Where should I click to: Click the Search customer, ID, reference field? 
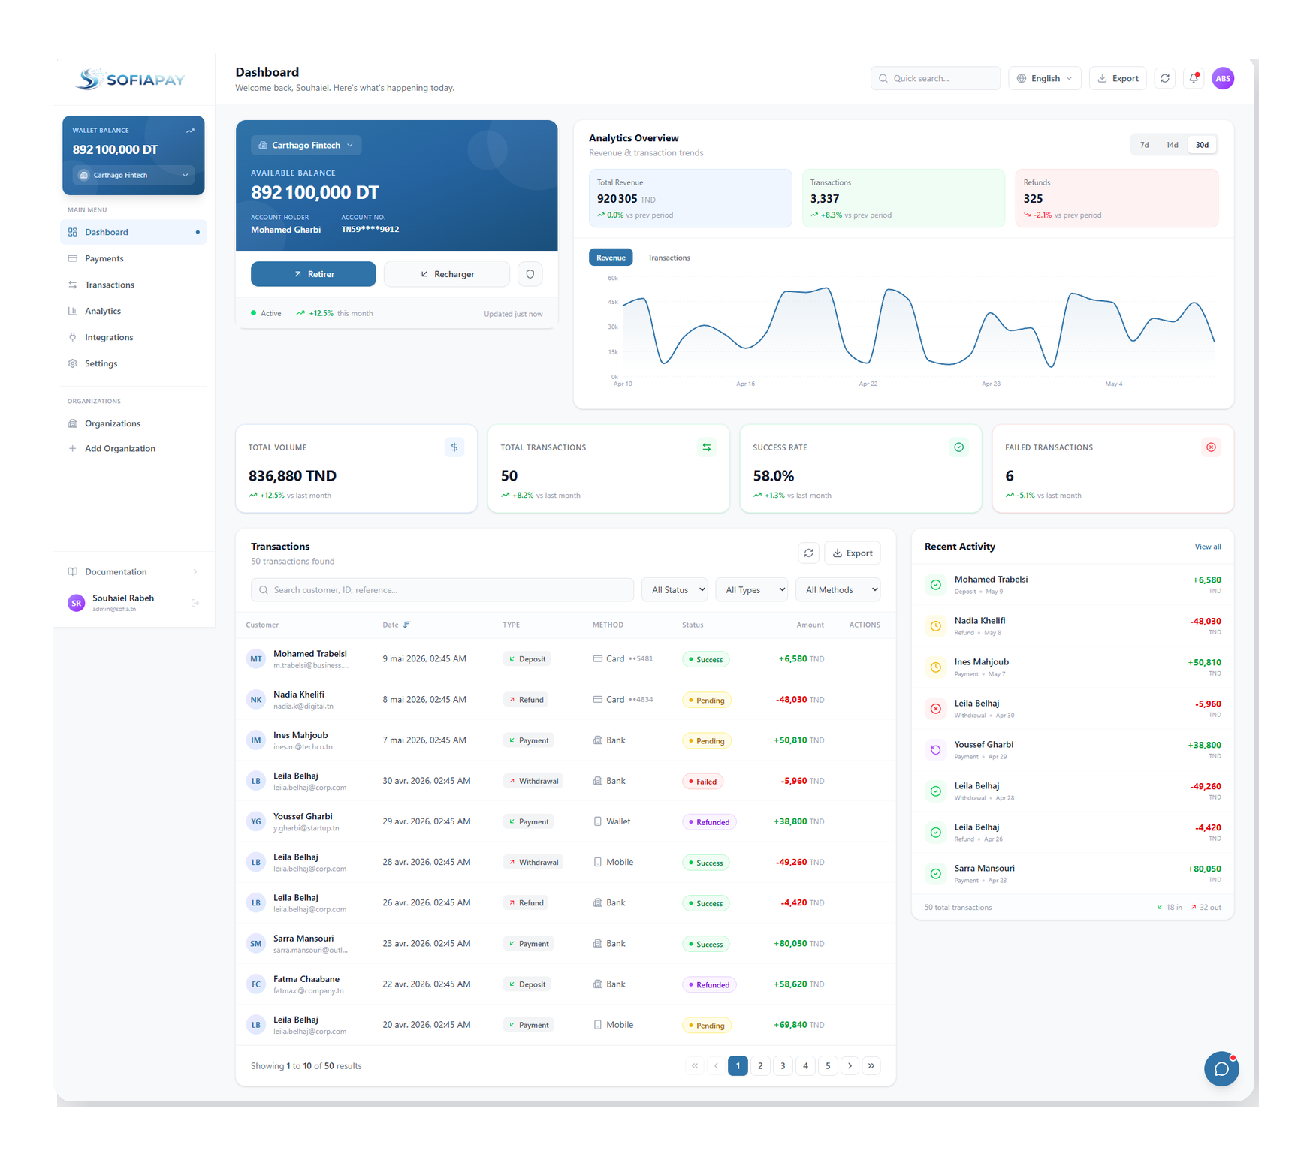tap(442, 590)
